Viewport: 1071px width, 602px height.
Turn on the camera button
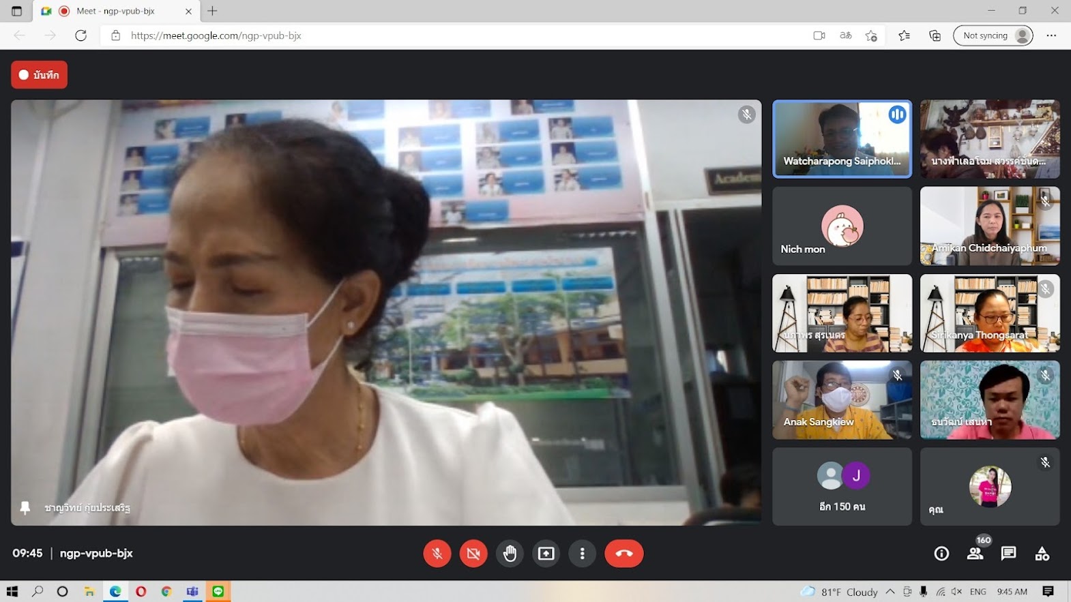tap(473, 554)
